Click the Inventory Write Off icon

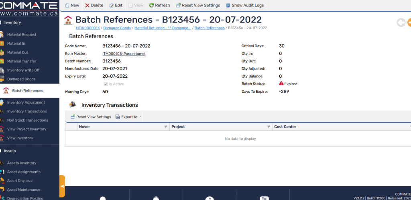coord(2,70)
